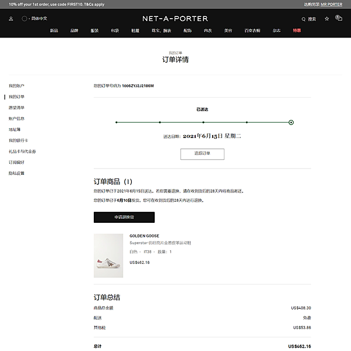
Task: Click the NET-A-PORTER logo
Action: (175, 19)
